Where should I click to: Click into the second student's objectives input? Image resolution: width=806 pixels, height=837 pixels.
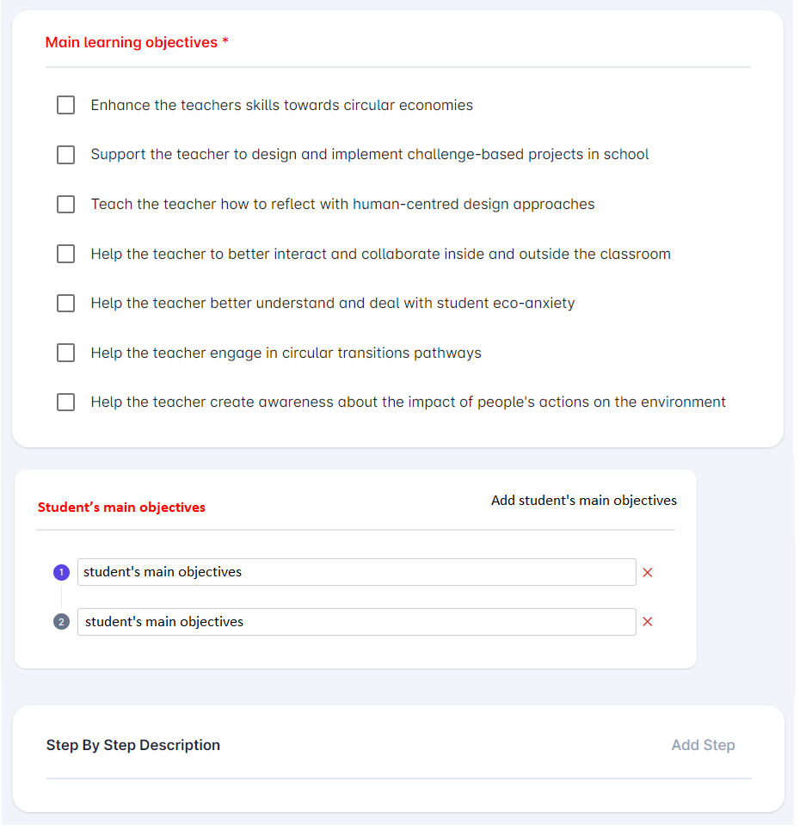[356, 622]
